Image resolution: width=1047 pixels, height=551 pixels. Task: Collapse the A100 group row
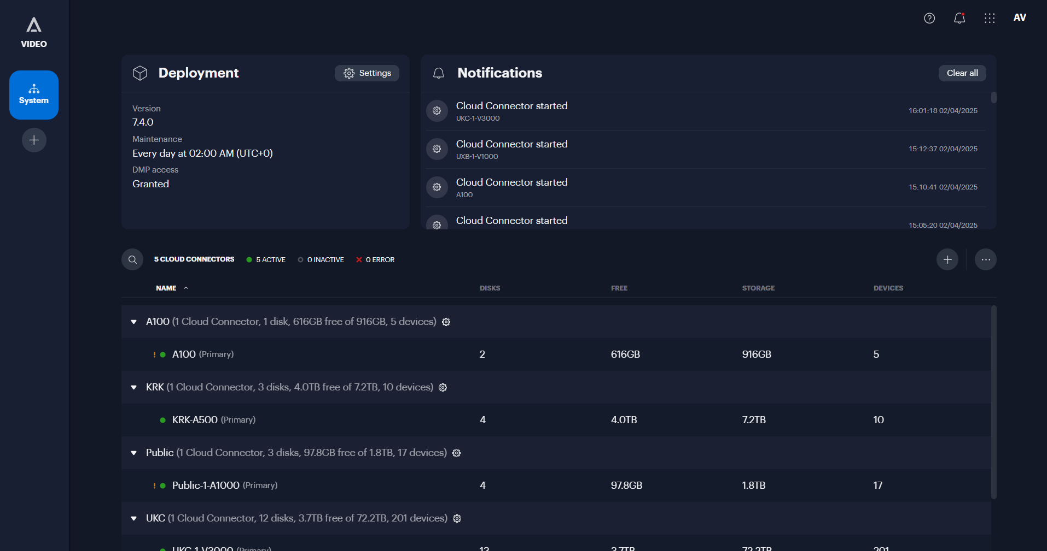(134, 322)
